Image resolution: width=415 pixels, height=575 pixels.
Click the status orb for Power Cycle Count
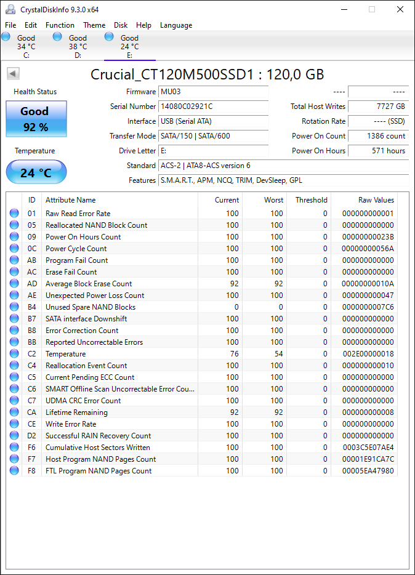point(14,248)
